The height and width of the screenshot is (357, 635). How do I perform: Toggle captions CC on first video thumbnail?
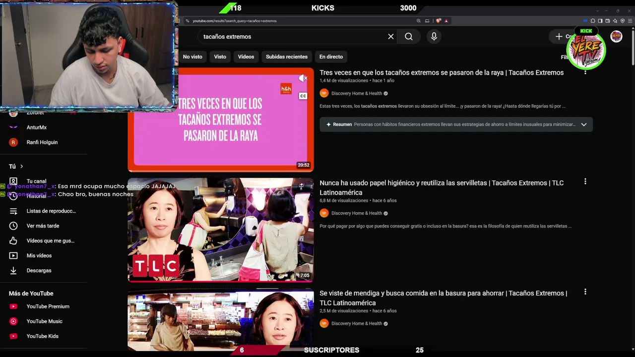[x=303, y=96]
